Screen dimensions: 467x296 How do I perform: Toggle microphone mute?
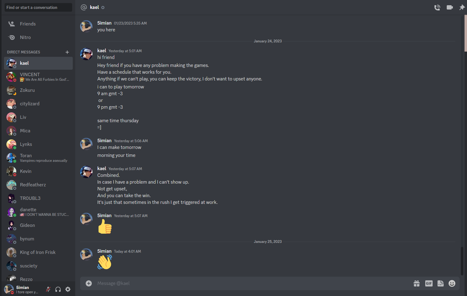click(48, 289)
